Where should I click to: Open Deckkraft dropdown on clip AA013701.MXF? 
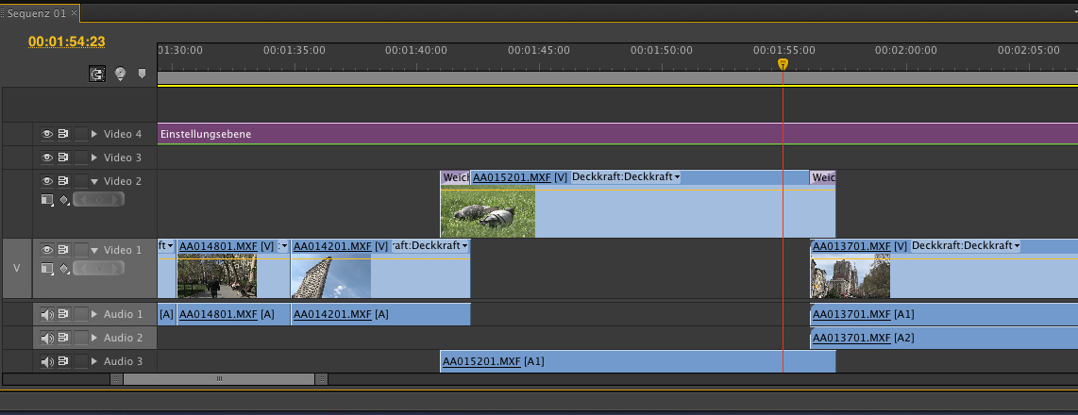coord(966,246)
